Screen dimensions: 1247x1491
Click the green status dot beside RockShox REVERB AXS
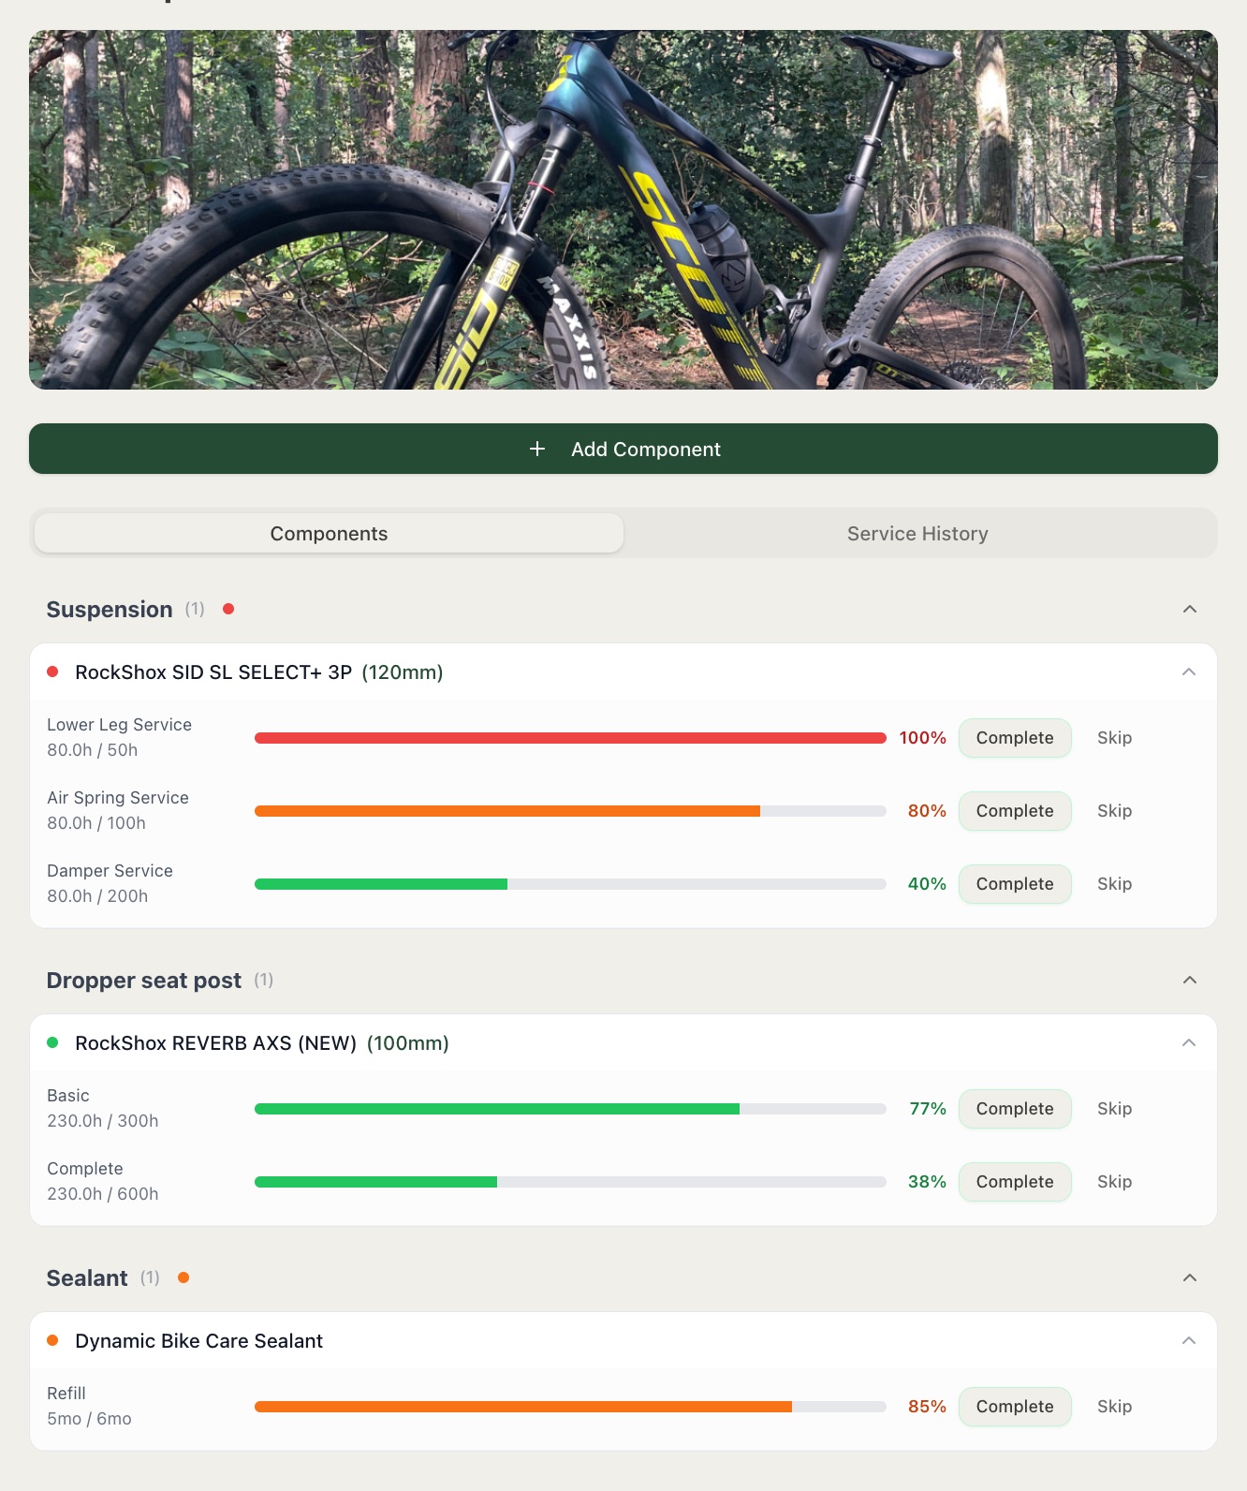point(53,1042)
